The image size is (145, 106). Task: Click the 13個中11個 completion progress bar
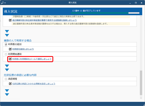105,13
